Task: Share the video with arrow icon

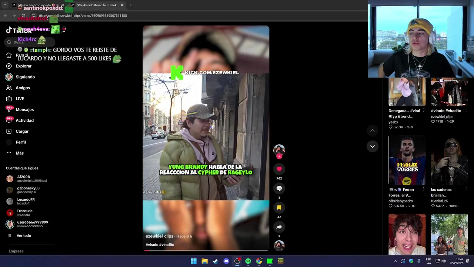Action: click(x=279, y=227)
